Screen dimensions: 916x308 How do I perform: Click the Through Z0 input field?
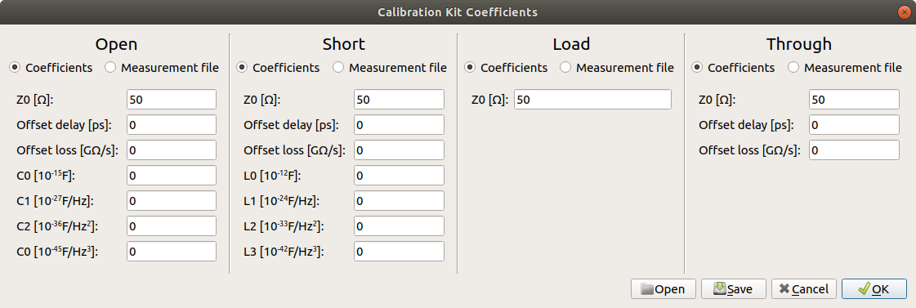click(854, 100)
